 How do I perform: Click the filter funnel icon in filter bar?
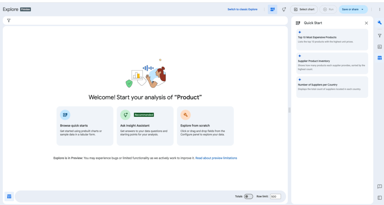click(9, 21)
